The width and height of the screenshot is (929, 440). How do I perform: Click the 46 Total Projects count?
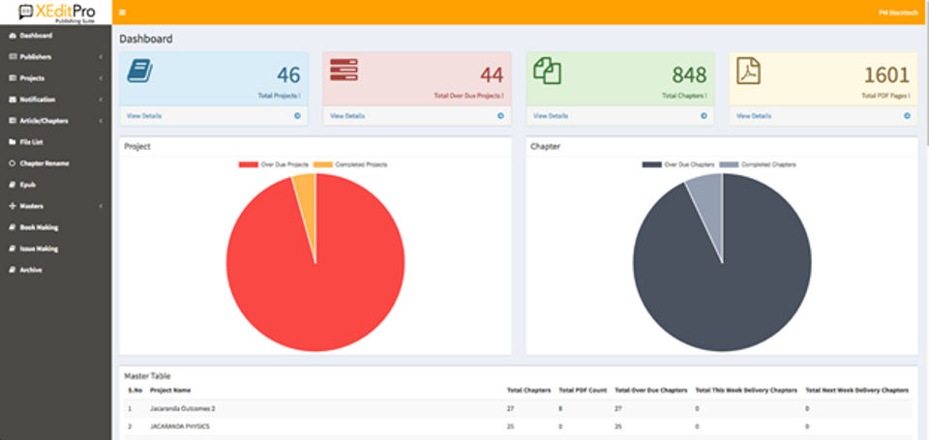pyautogui.click(x=288, y=75)
